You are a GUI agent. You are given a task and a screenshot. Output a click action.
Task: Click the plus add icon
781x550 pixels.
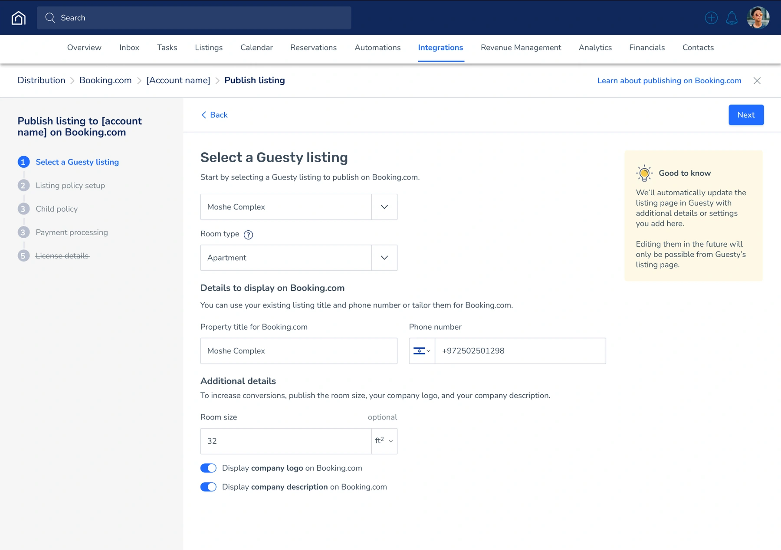click(711, 18)
